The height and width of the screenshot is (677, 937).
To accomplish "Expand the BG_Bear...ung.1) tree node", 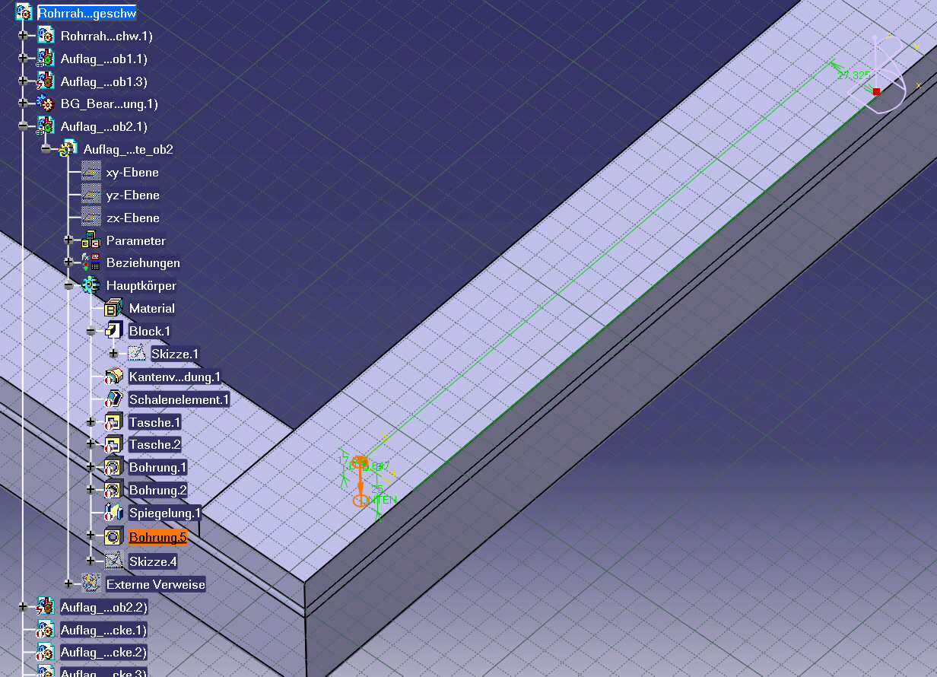I will [23, 103].
